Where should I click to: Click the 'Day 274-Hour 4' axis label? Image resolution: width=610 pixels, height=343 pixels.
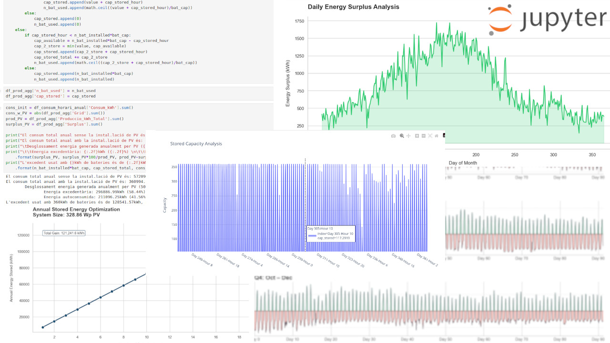[x=253, y=259]
